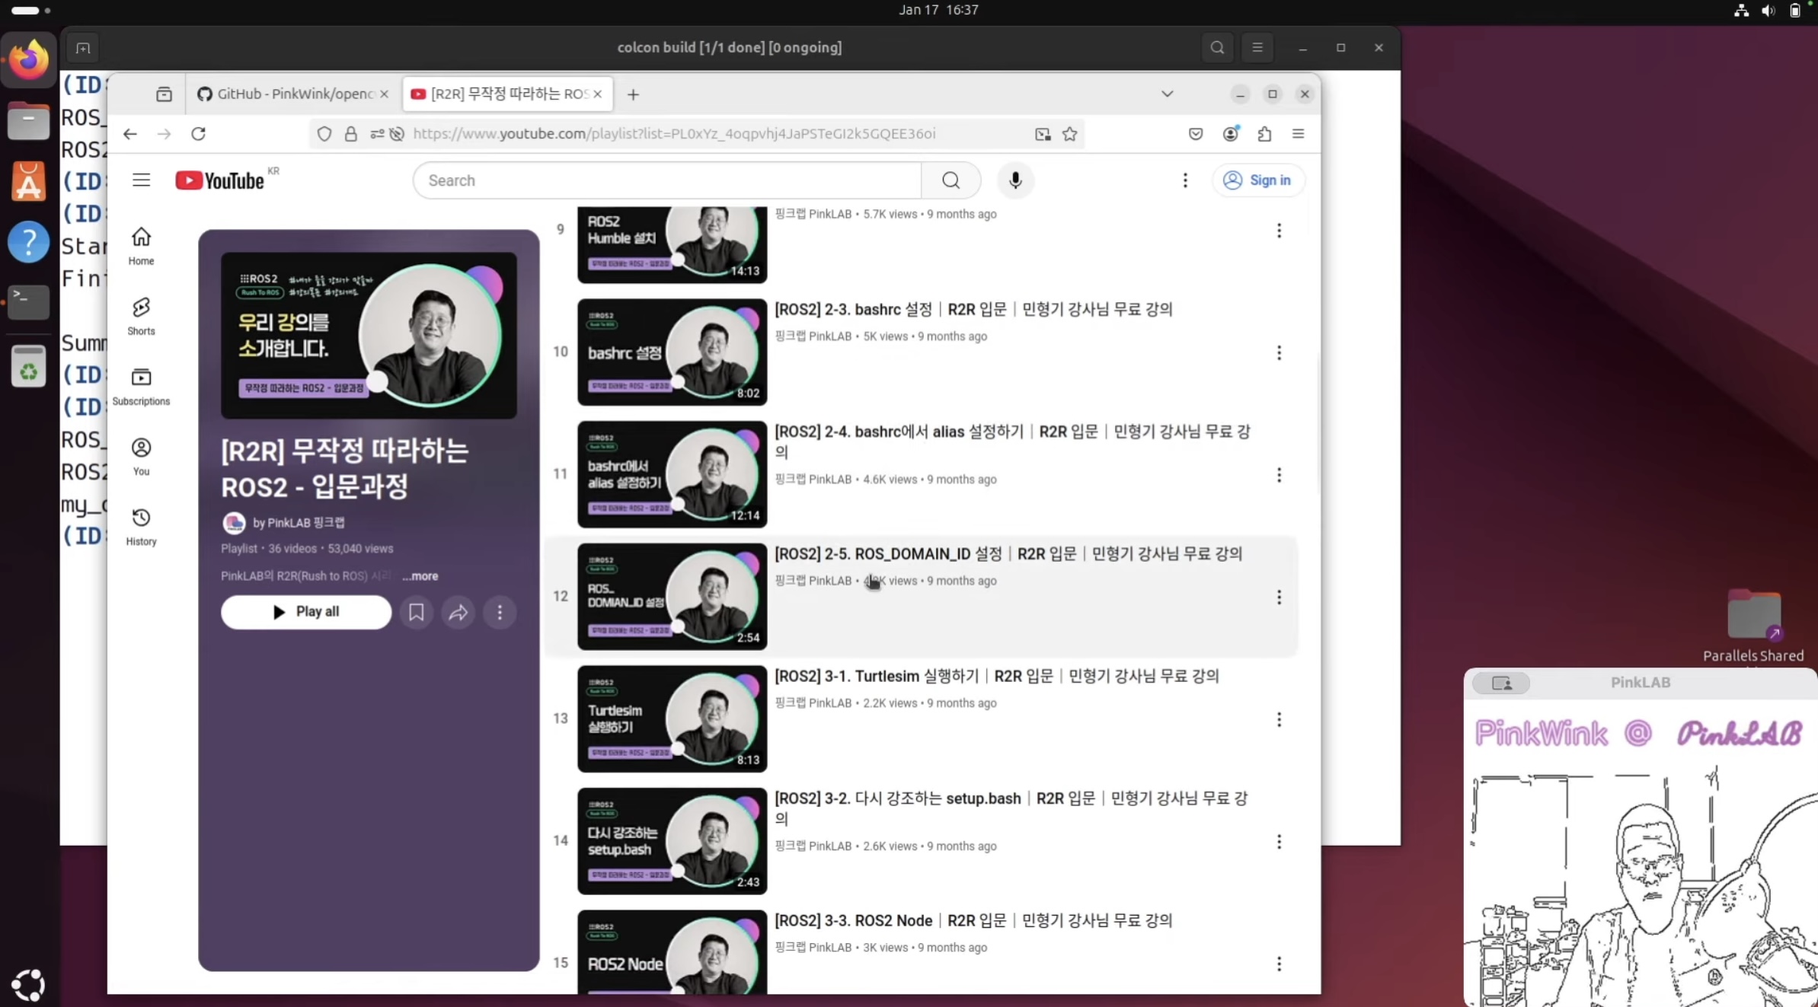Save playlist with bookmark icon
Screen dimensions: 1818x1007
coord(416,612)
